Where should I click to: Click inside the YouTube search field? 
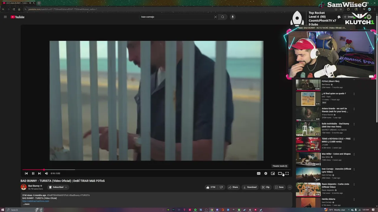point(177,17)
